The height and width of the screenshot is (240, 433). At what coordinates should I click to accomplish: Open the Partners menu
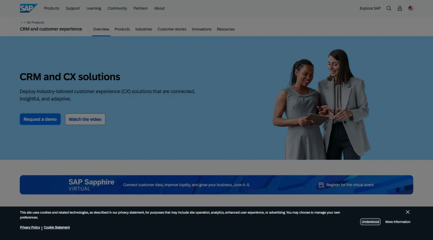[140, 8]
